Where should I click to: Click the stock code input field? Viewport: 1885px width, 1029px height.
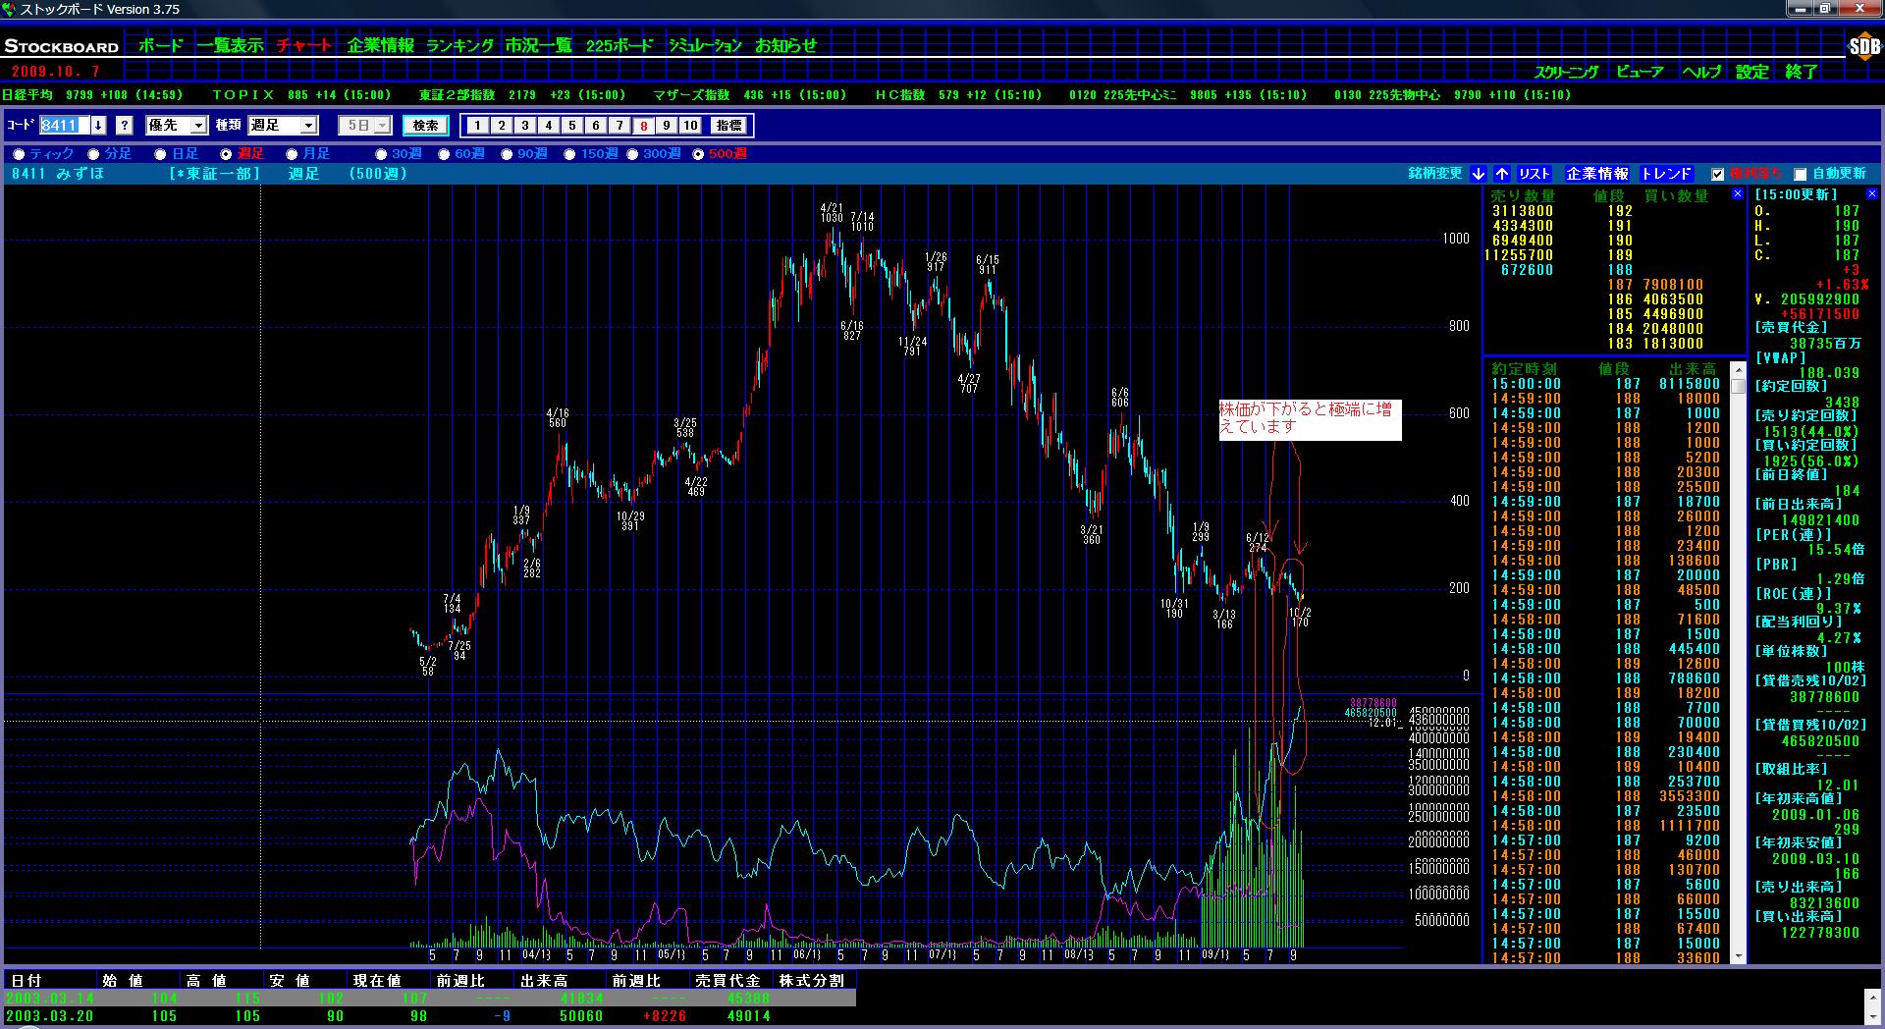tap(63, 126)
